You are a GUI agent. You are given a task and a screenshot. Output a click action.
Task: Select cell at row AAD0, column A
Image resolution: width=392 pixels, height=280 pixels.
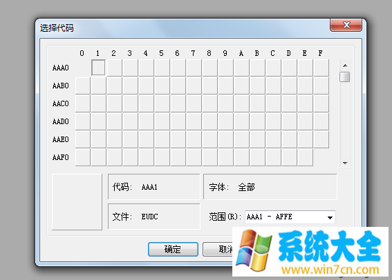coord(241,121)
